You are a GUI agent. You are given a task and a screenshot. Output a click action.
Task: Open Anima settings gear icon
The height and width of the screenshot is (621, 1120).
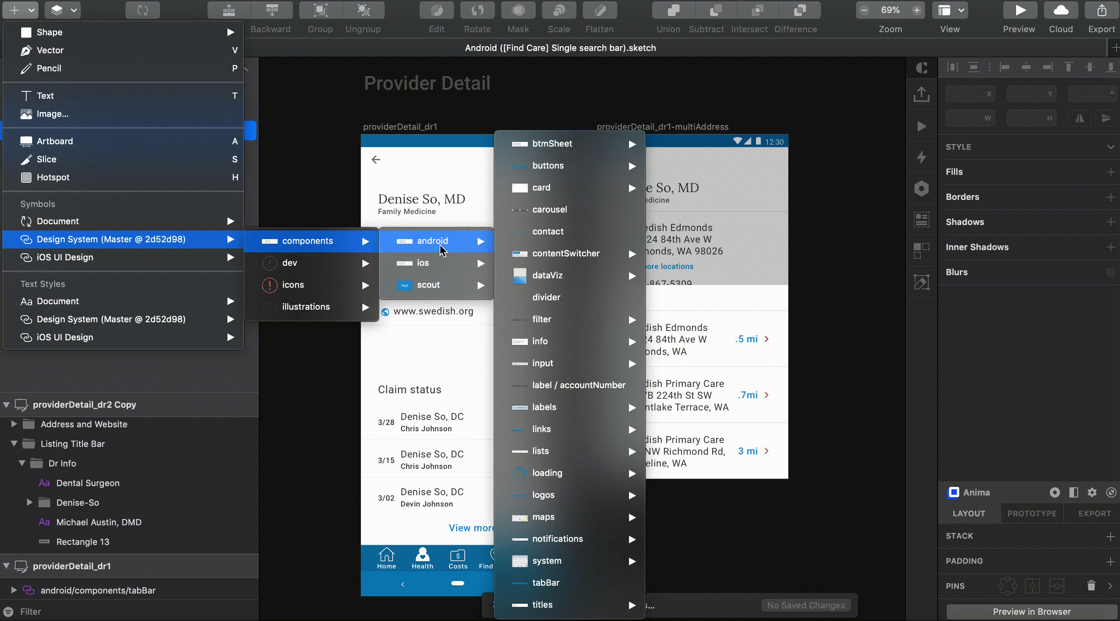pyautogui.click(x=1092, y=492)
